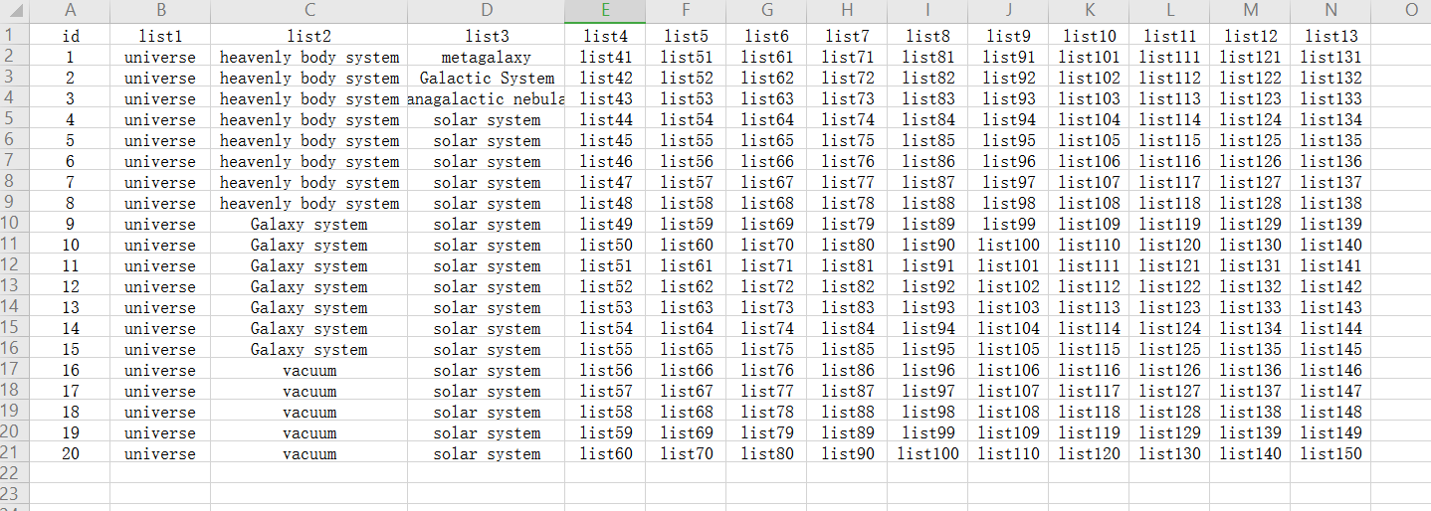Select the 'list150' cell

1330,453
